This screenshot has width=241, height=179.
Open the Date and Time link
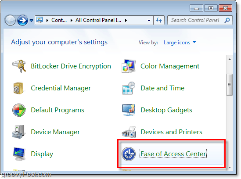point(162,88)
